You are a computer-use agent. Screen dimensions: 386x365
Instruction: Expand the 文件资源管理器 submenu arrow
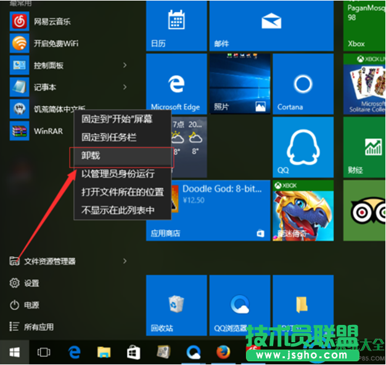[125, 261]
